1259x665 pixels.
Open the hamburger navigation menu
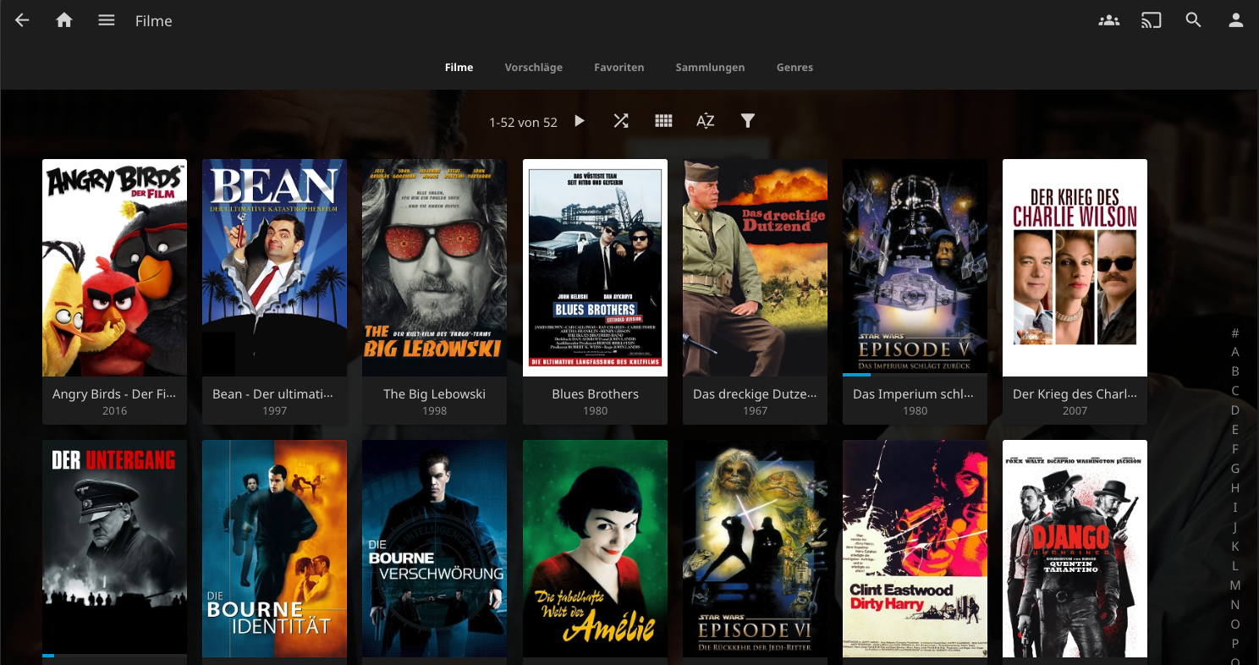coord(106,21)
